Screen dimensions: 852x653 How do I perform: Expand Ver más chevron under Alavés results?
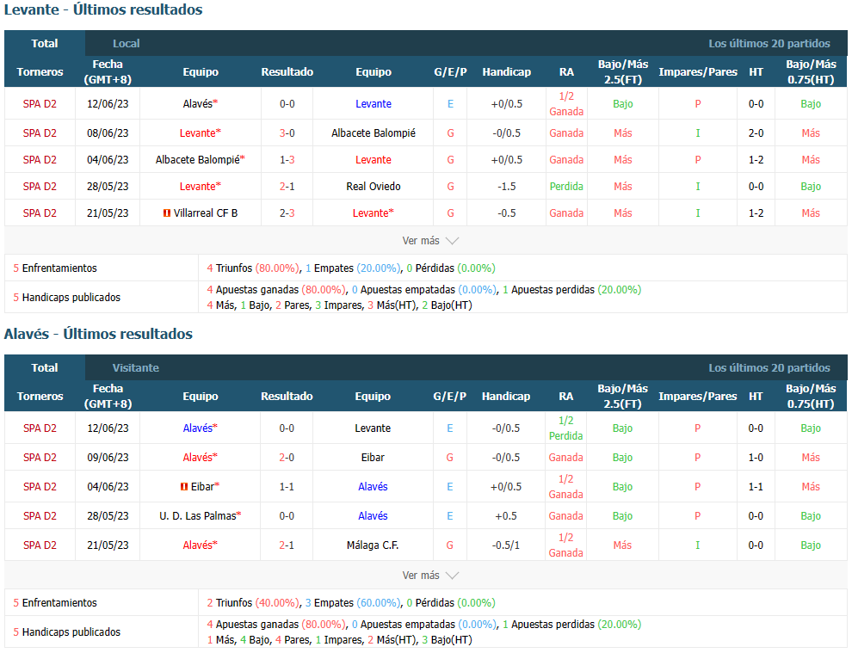point(452,576)
